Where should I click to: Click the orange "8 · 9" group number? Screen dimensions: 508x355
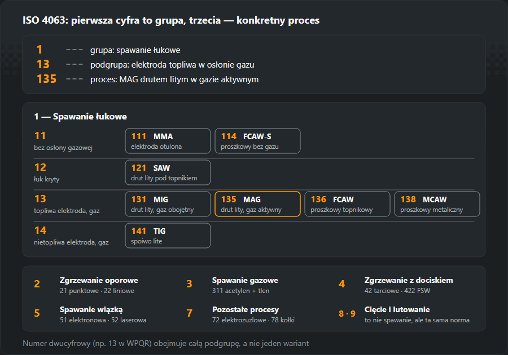pyautogui.click(x=347, y=314)
